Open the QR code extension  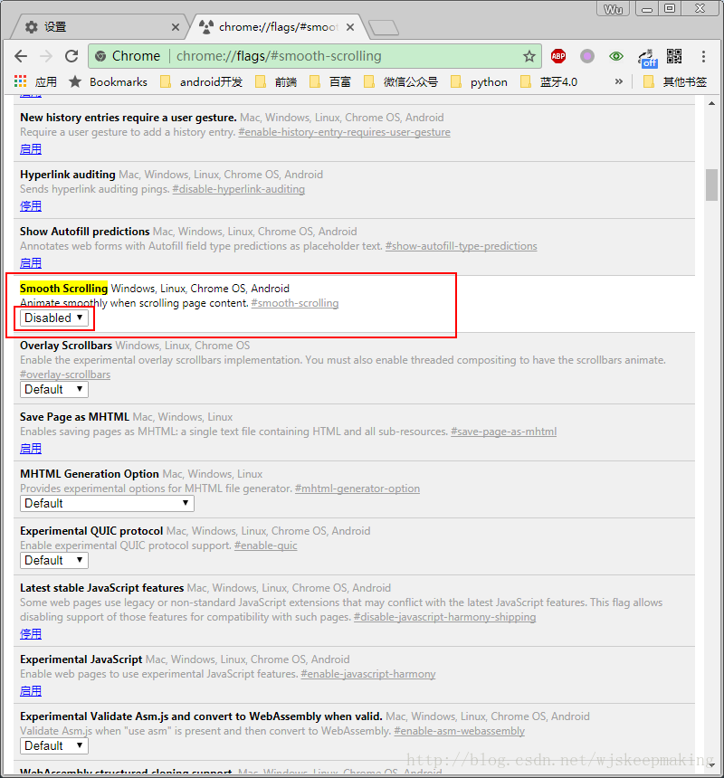tap(674, 56)
